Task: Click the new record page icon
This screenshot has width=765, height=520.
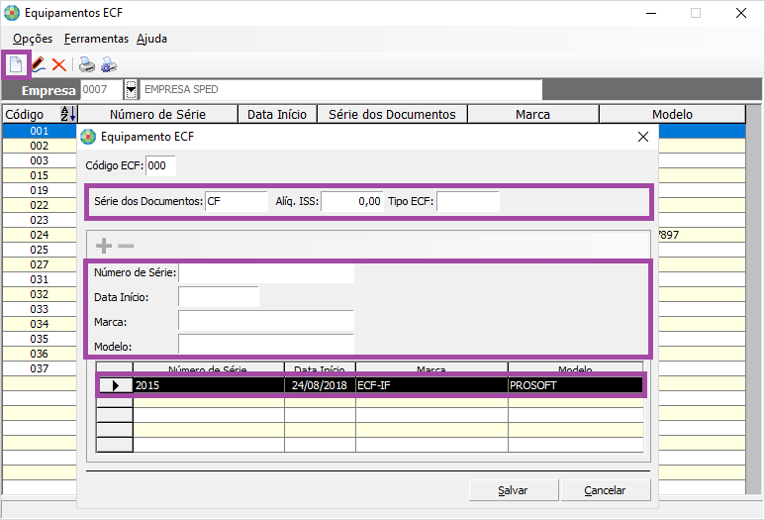Action: point(16,65)
